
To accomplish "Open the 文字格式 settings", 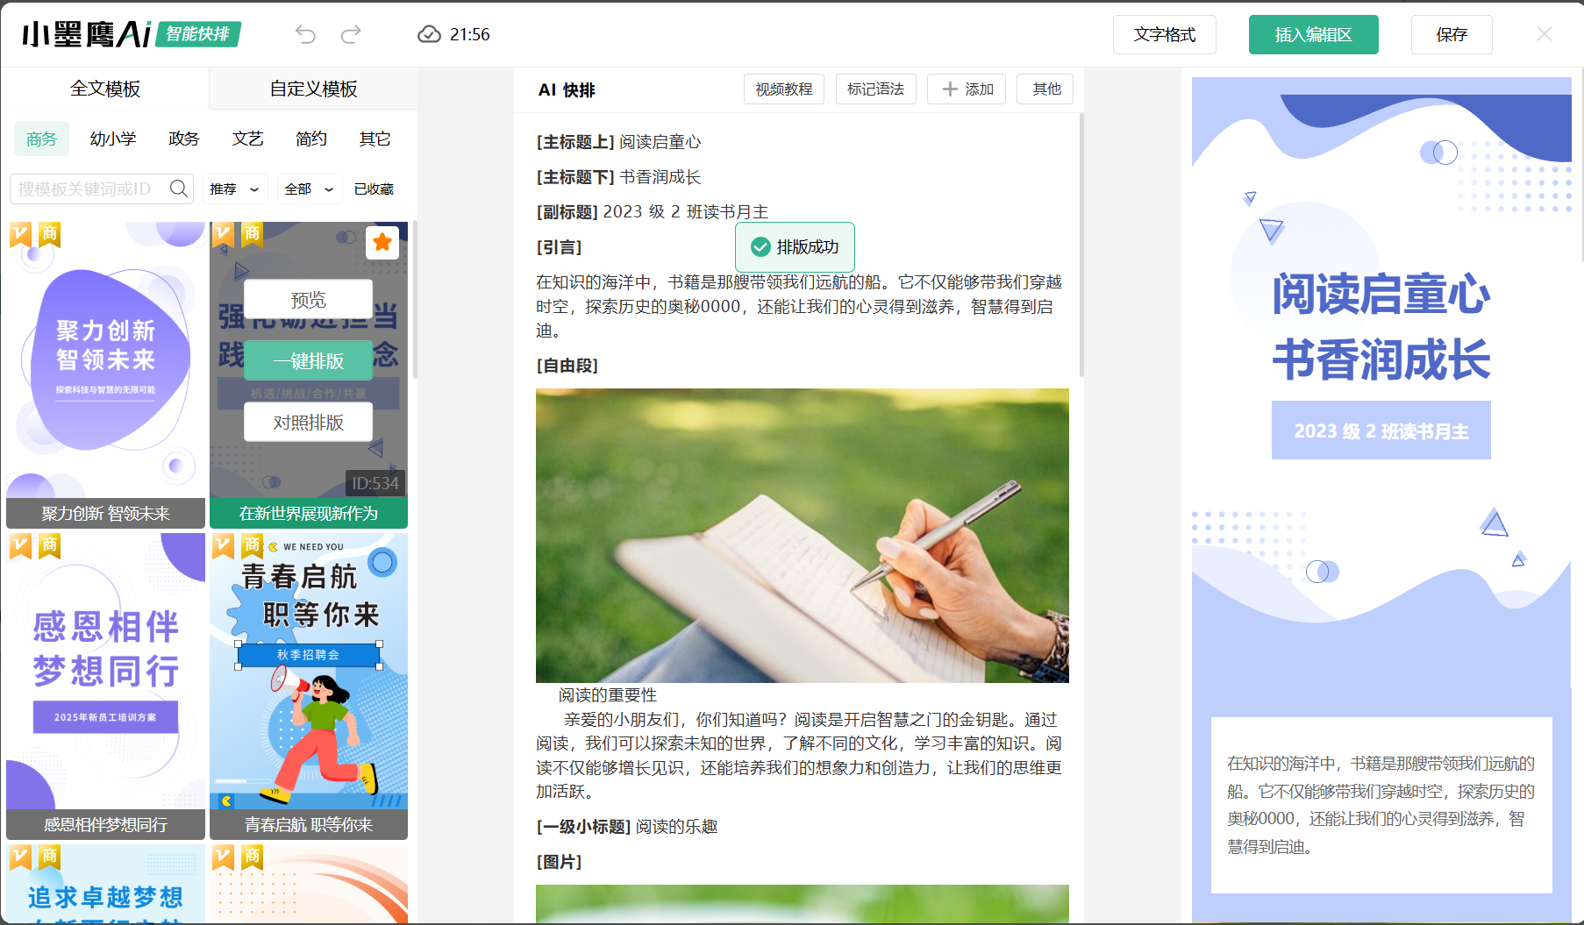I will (1164, 34).
